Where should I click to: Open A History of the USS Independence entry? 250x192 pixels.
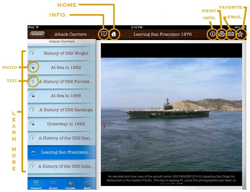[x=66, y=166]
